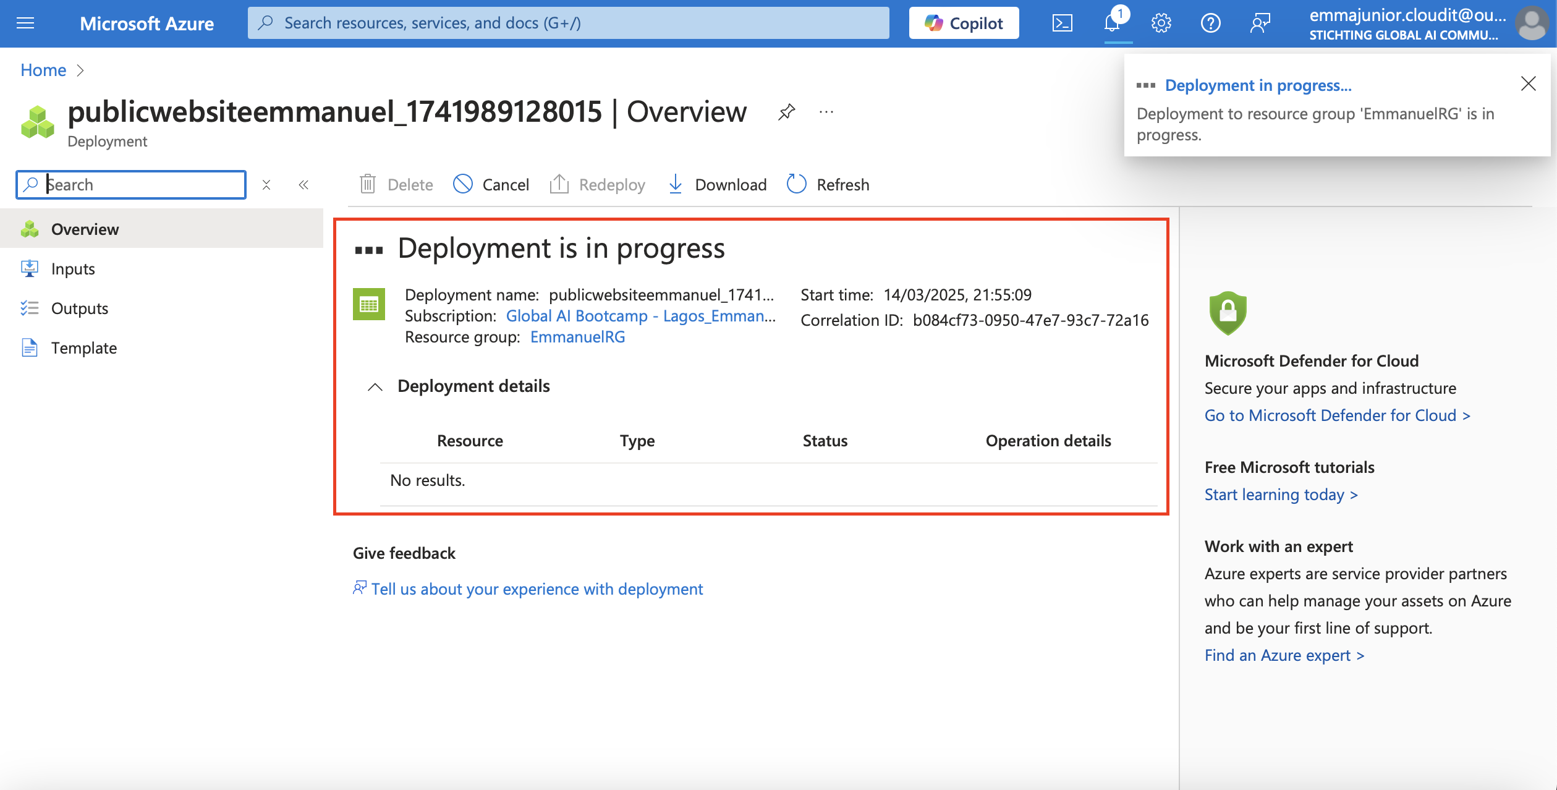Clear the sidebar search box
The width and height of the screenshot is (1557, 790).
point(266,185)
